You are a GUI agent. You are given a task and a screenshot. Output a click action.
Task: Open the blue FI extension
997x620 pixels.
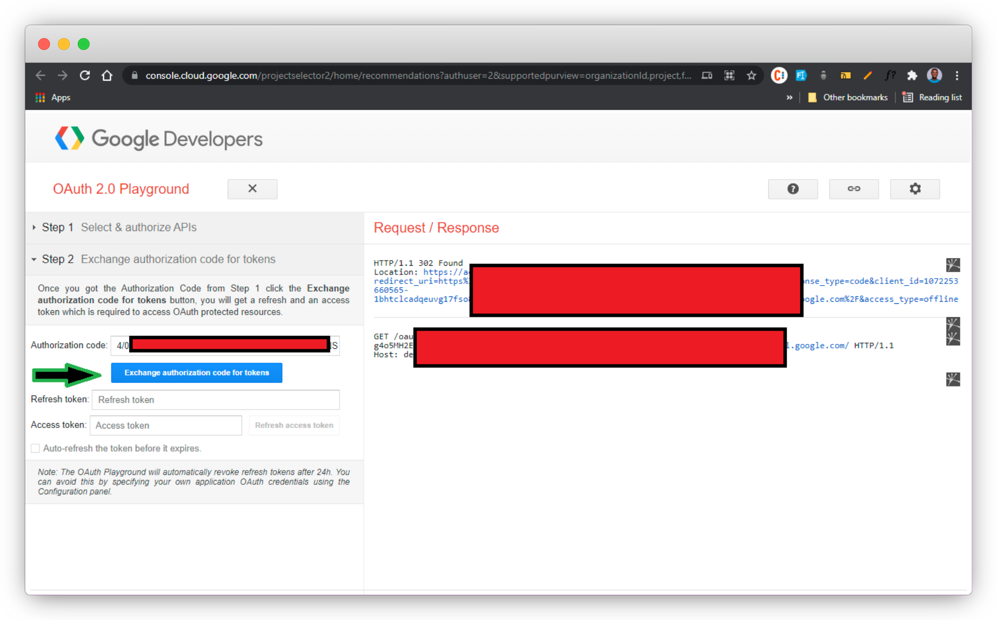(801, 75)
